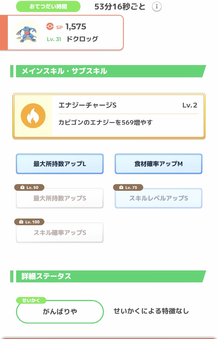Image resolution: width=218 pixels, height=339 pixels.
Task: Click the Poké Ball SP icon
Action: pyautogui.click(x=50, y=27)
